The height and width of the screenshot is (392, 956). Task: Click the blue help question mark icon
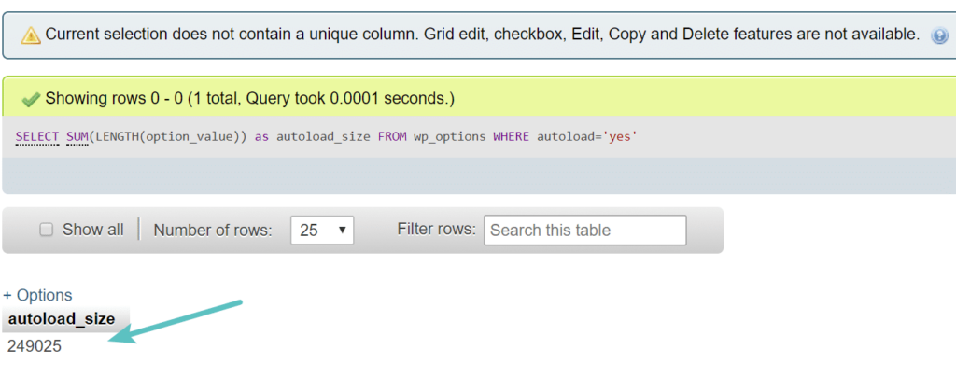[x=939, y=36]
